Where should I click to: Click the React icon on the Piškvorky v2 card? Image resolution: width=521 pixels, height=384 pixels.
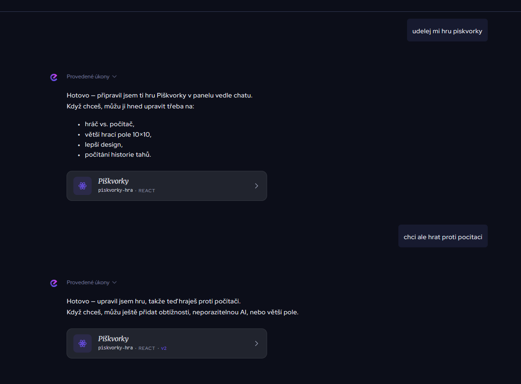[x=83, y=343]
